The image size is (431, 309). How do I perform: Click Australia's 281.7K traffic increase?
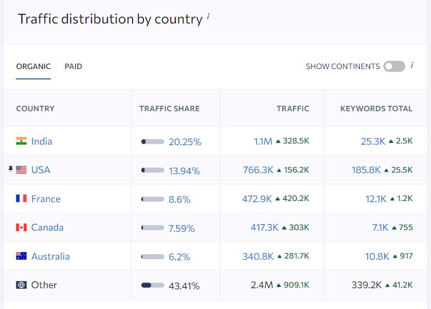coord(297,256)
